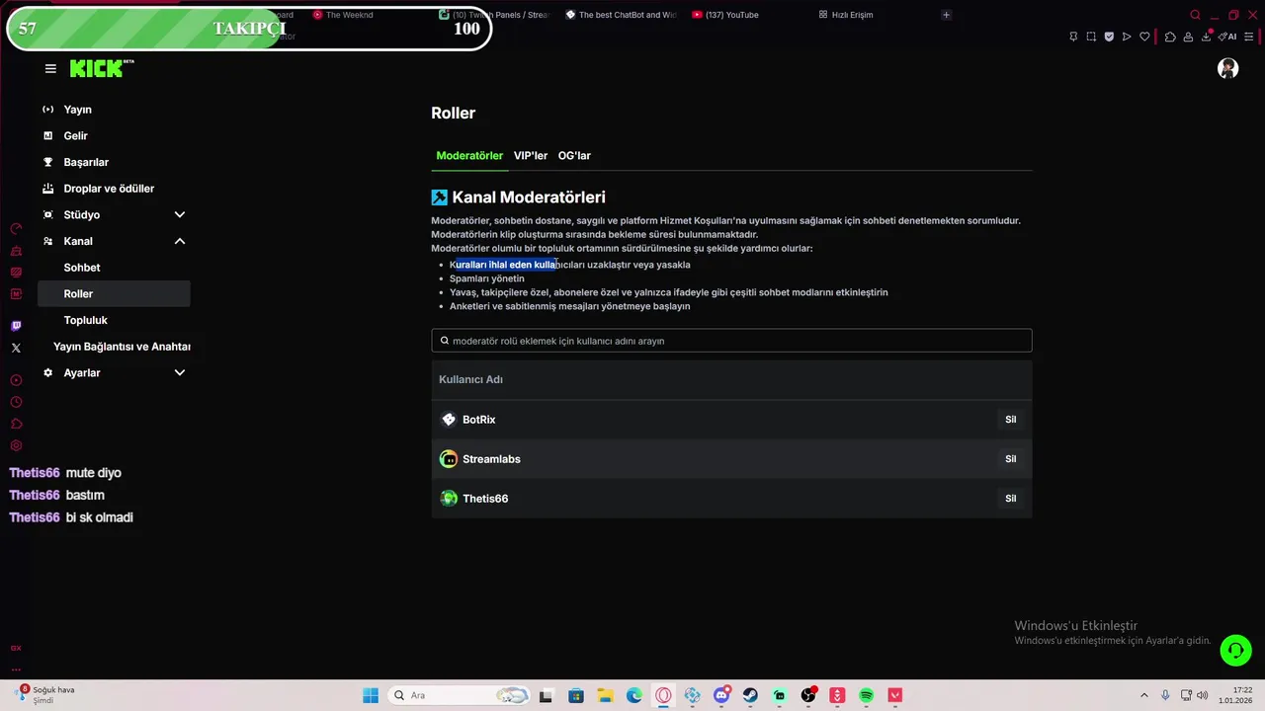Open Discord from the taskbar
Image resolution: width=1265 pixels, height=711 pixels.
pyautogui.click(x=721, y=695)
